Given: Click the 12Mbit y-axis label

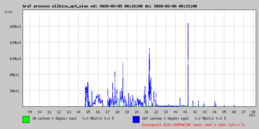Looking at the screenshot, I should (x=15, y=43).
